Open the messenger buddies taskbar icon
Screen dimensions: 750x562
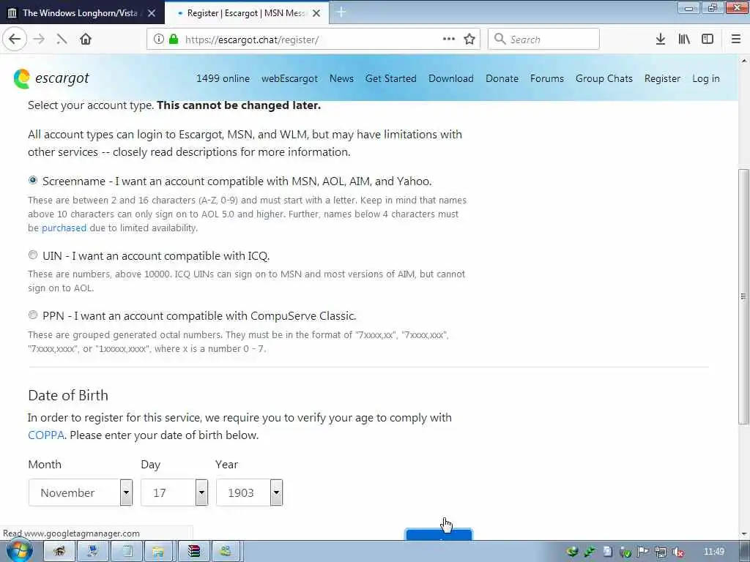coord(226,551)
